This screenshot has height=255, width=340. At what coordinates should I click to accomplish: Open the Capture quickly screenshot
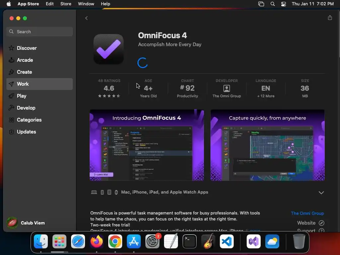click(268, 145)
